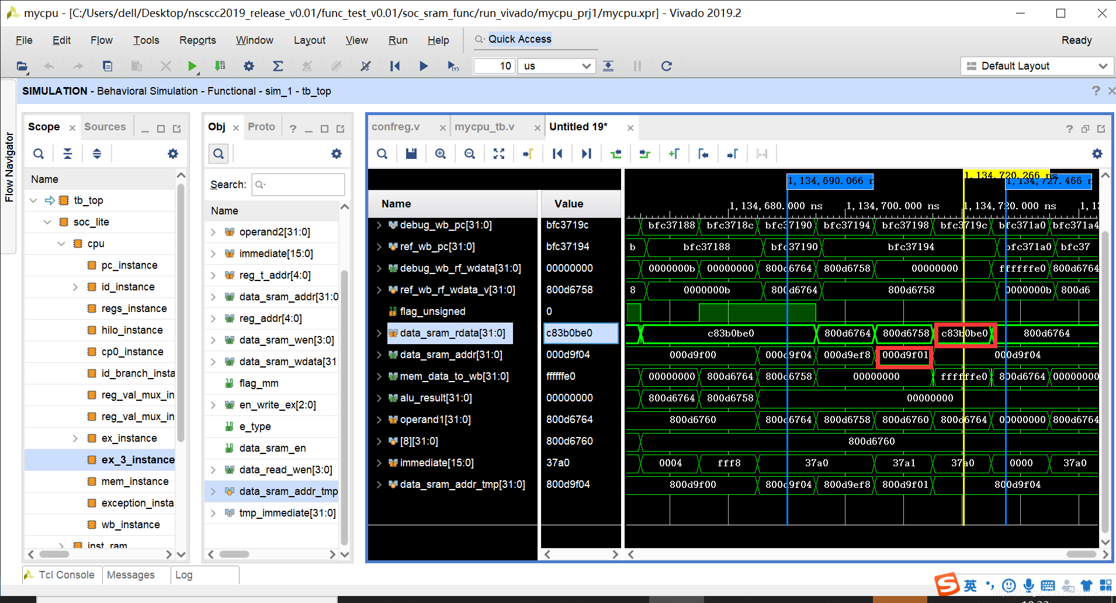Click the Search icon in waveform toolbar
1116x603 pixels.
click(382, 154)
